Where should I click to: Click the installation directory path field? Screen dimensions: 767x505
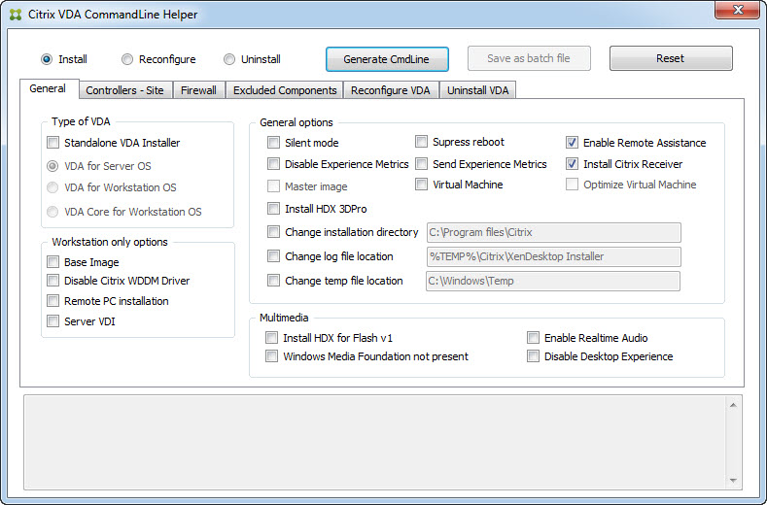[554, 233]
